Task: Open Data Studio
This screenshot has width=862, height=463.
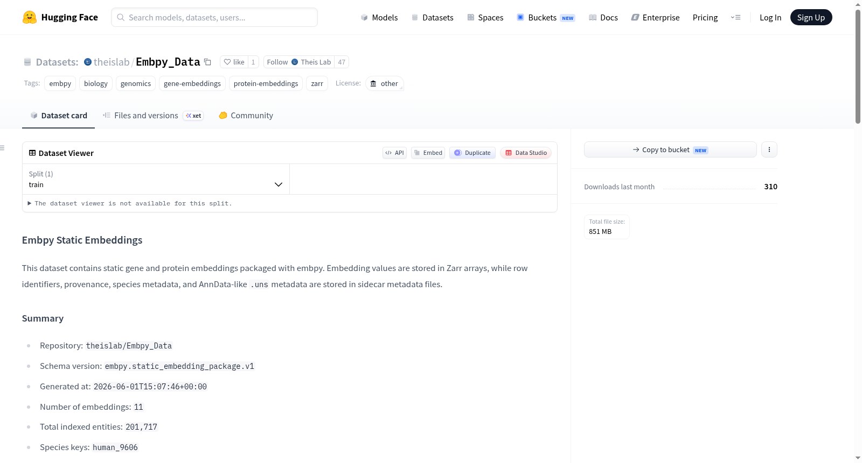Action: coord(526,153)
